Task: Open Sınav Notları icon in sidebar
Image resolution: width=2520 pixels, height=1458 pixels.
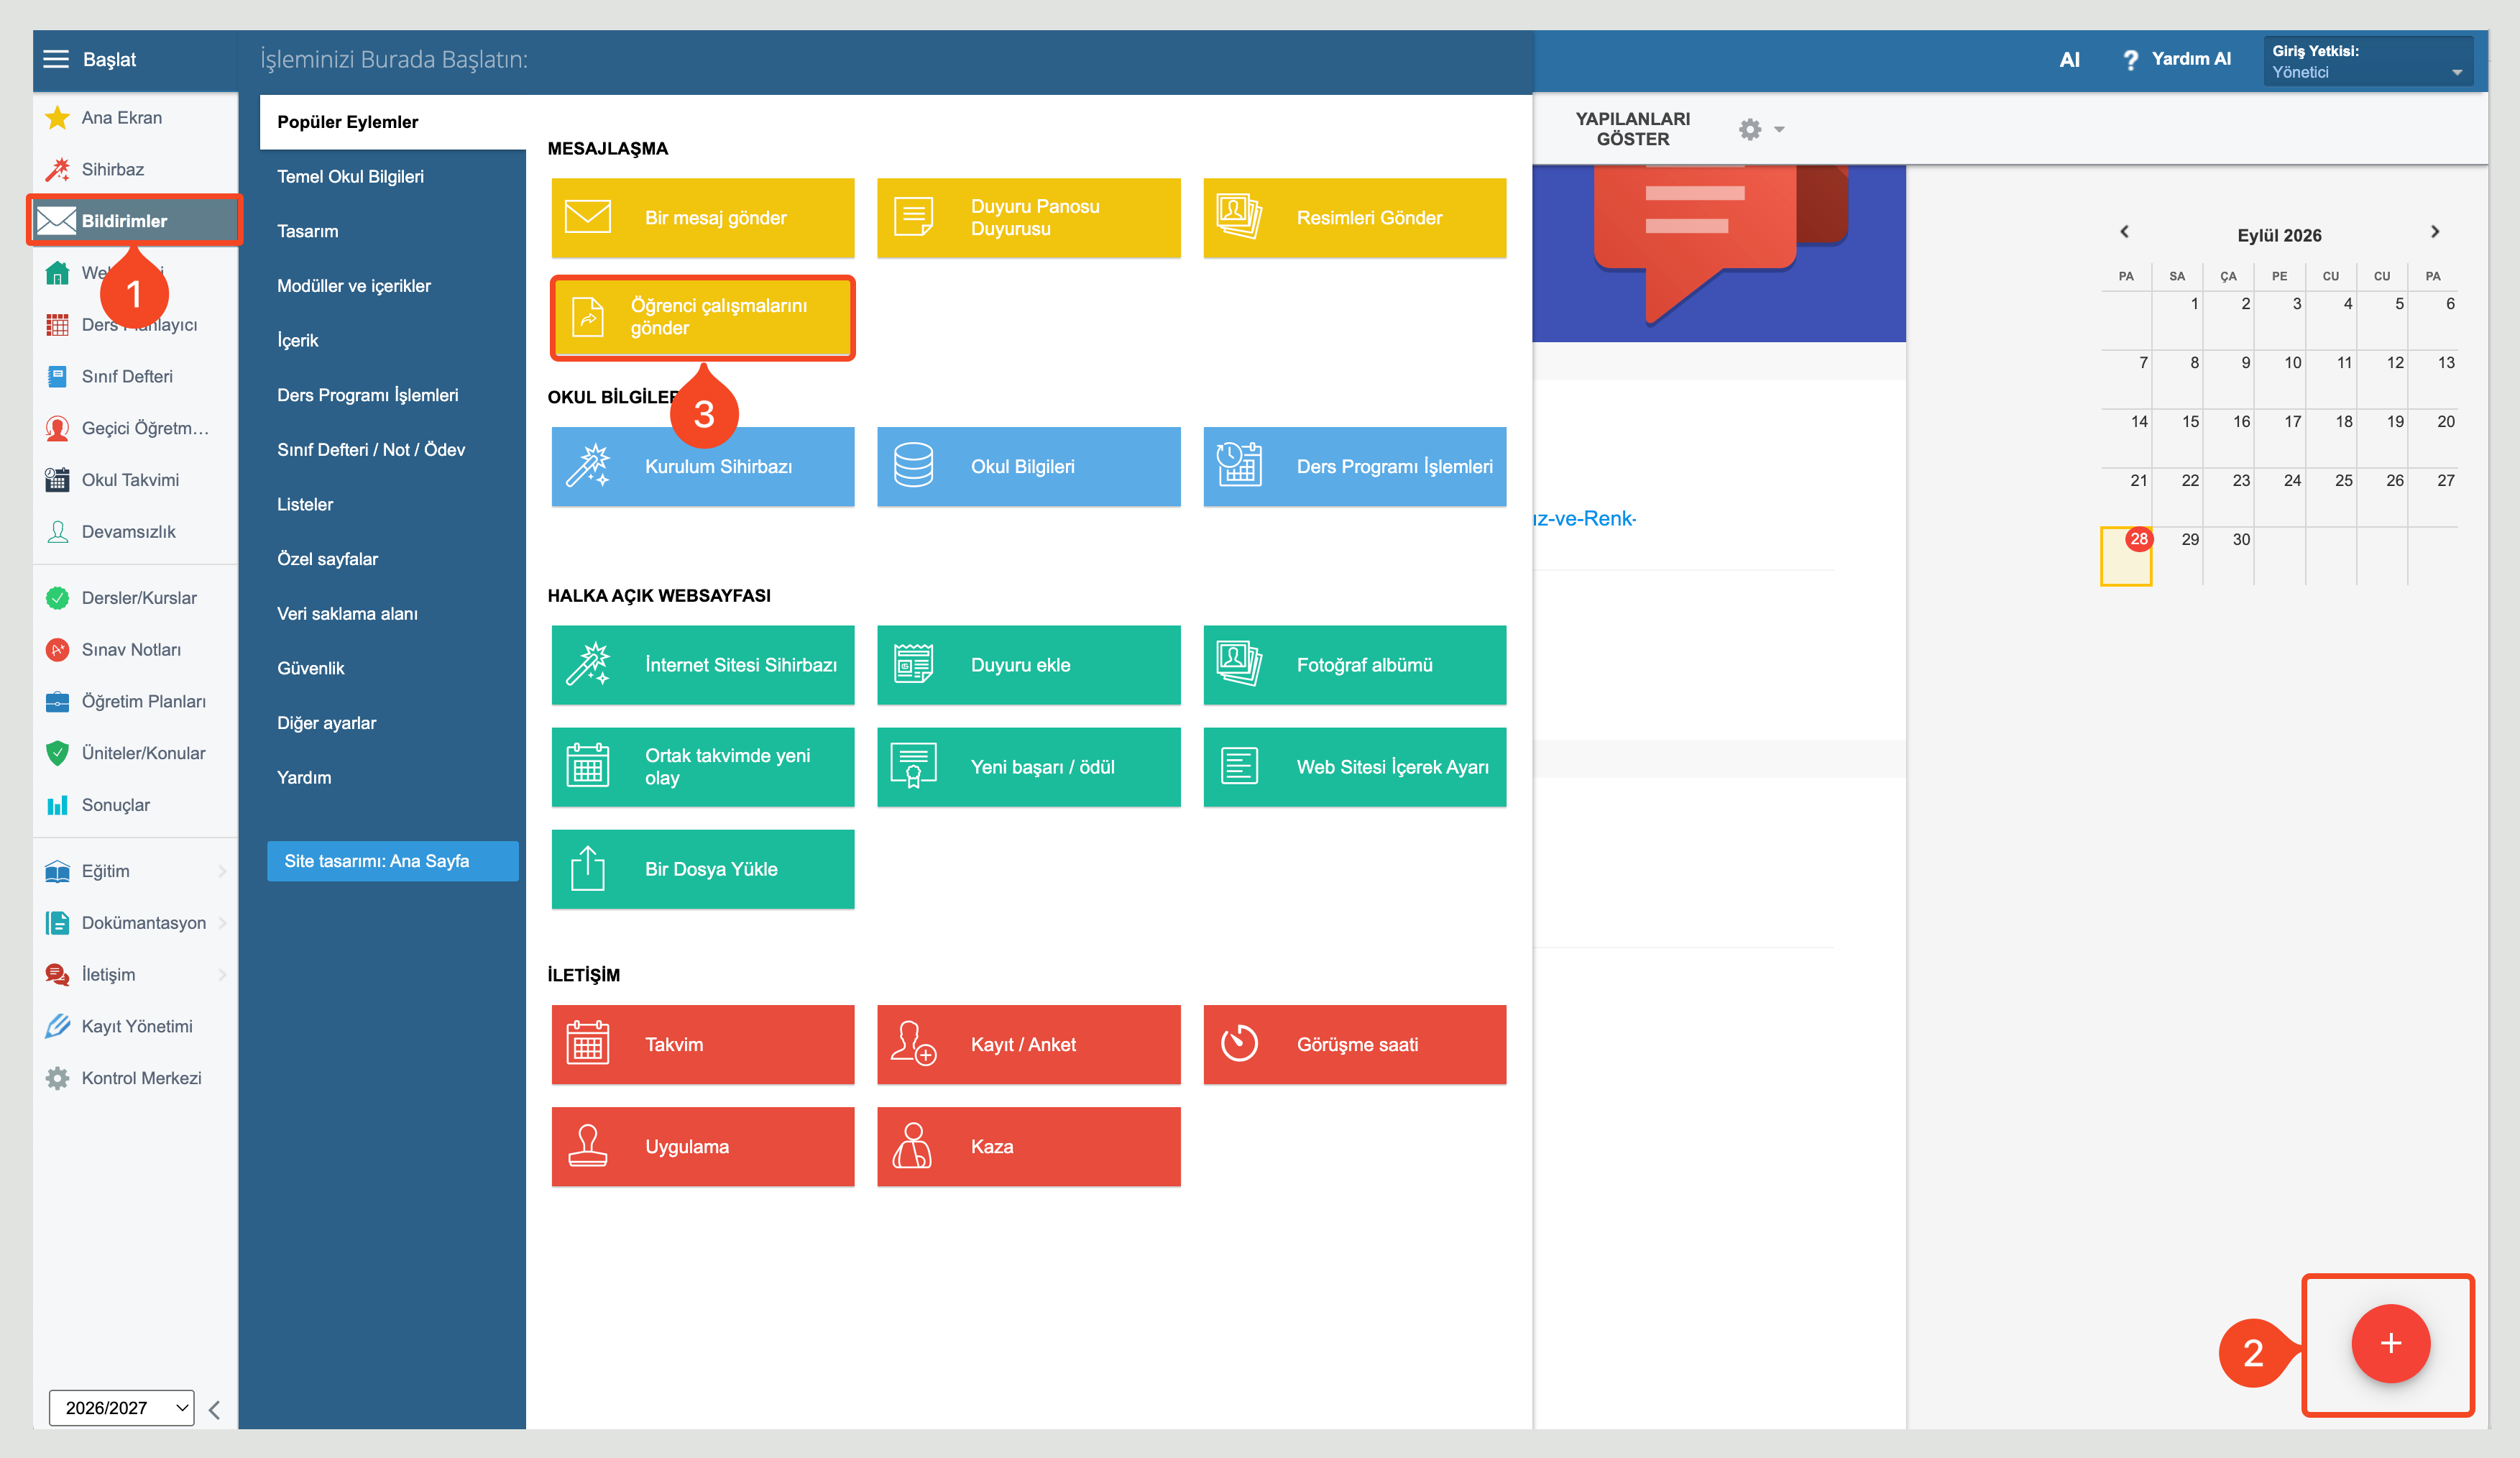Action: click(57, 650)
